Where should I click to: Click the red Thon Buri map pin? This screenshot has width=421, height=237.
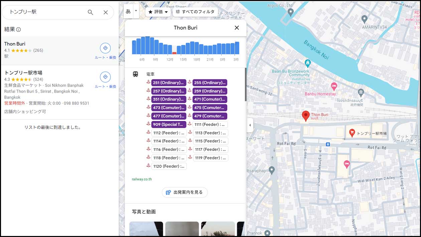click(305, 116)
